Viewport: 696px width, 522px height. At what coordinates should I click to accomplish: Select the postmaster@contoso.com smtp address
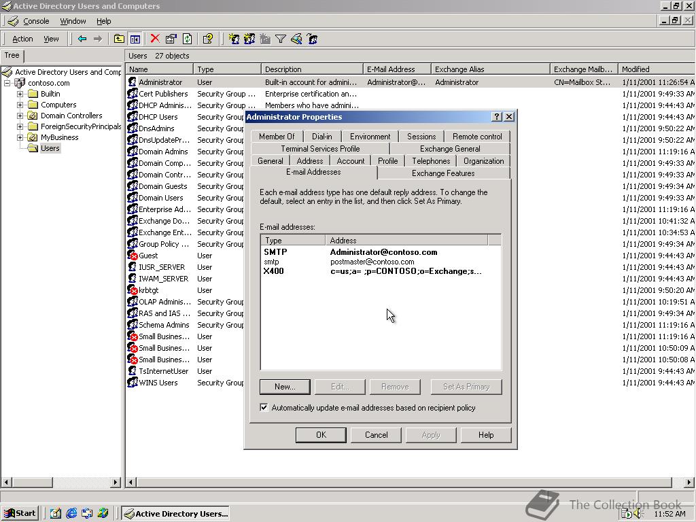[372, 262]
